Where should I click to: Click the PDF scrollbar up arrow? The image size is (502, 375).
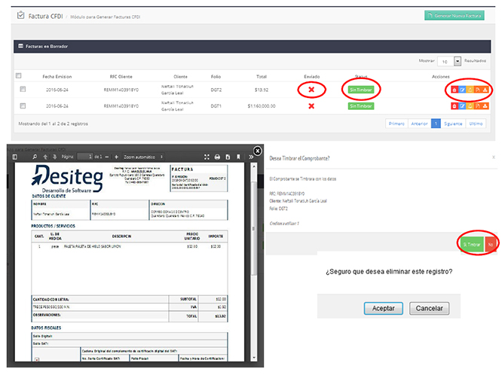point(254,166)
